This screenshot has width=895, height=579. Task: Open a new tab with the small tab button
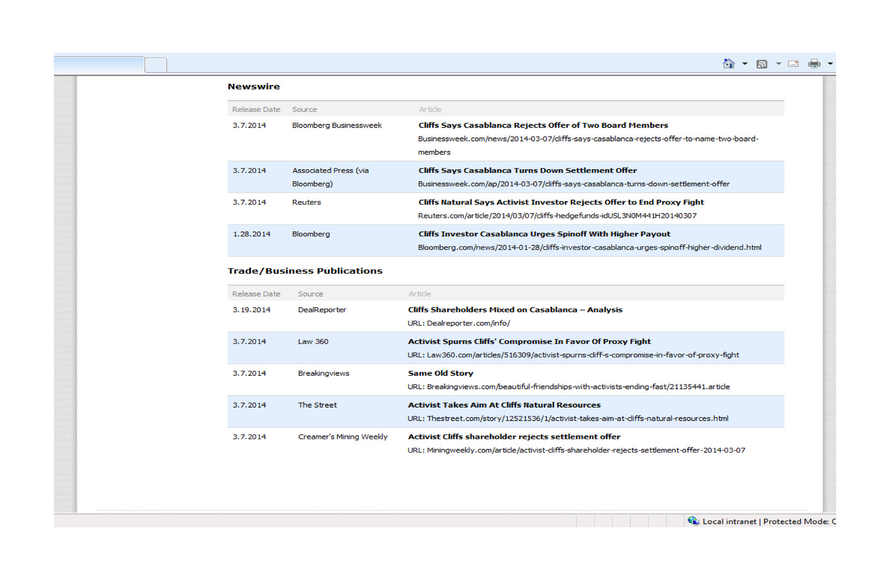(x=156, y=65)
